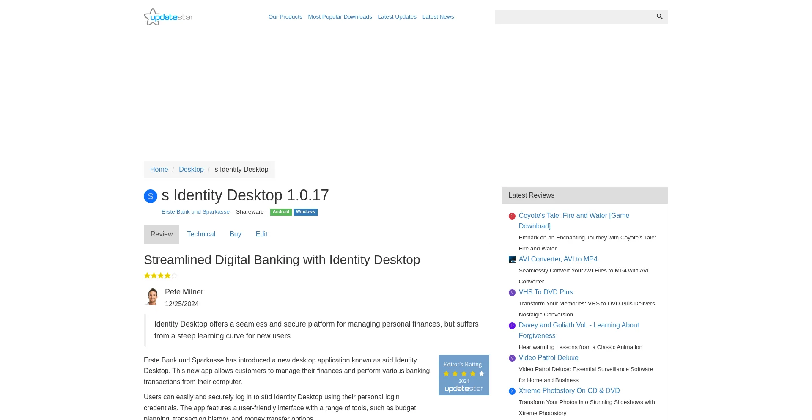Focus the search input field
The width and height of the screenshot is (812, 420).
tap(573, 17)
